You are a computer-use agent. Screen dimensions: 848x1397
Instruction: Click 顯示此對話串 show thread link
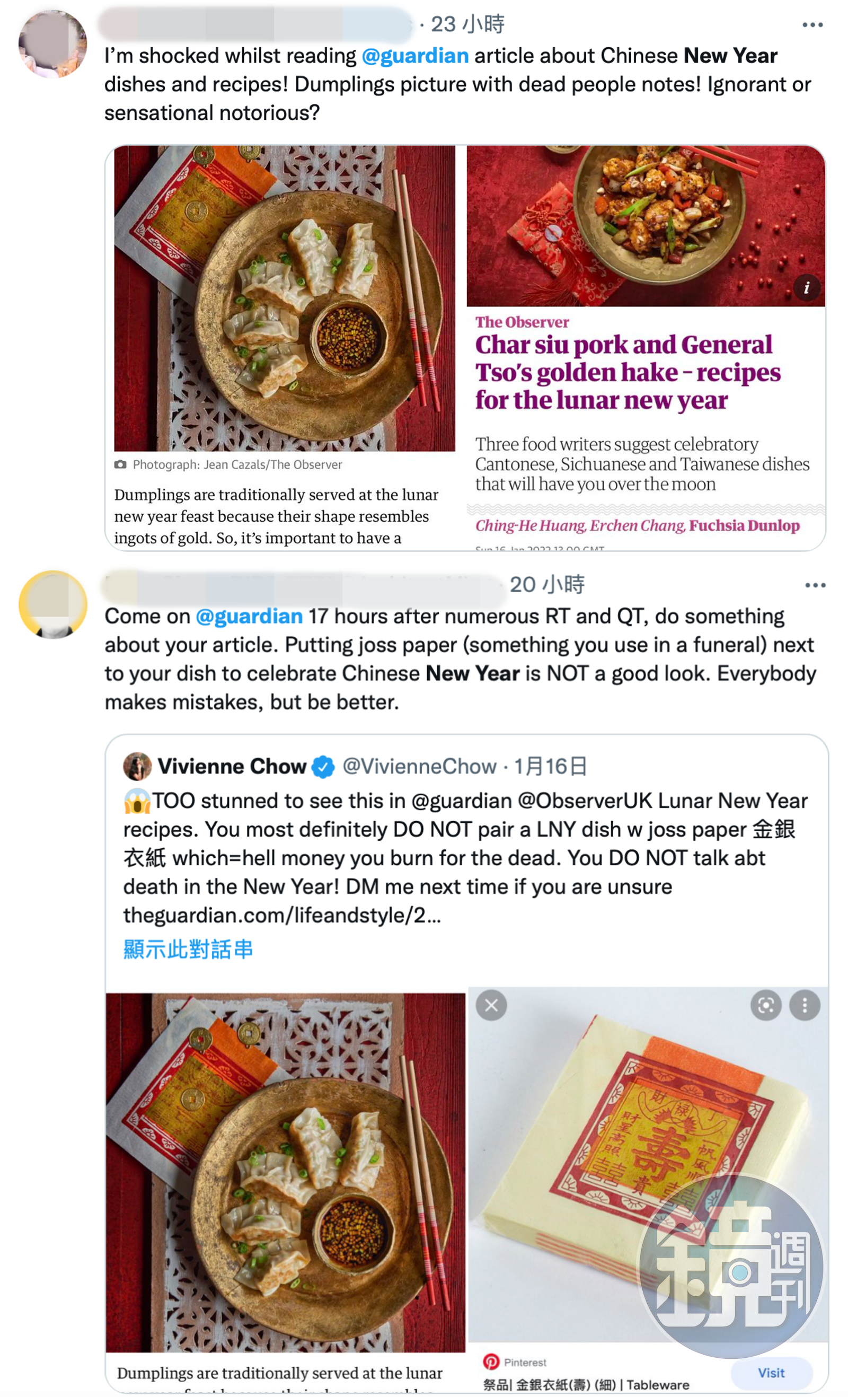click(188, 948)
